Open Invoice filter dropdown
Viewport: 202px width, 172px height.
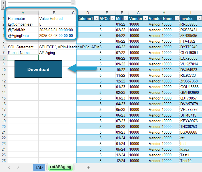pos(199,18)
